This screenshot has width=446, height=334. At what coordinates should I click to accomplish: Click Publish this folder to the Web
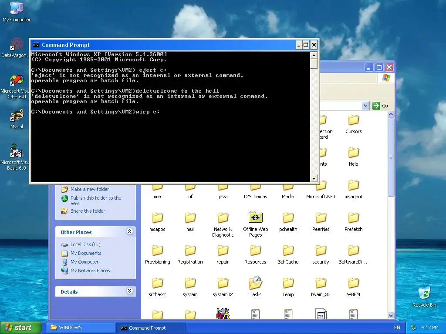pyautogui.click(x=96, y=200)
